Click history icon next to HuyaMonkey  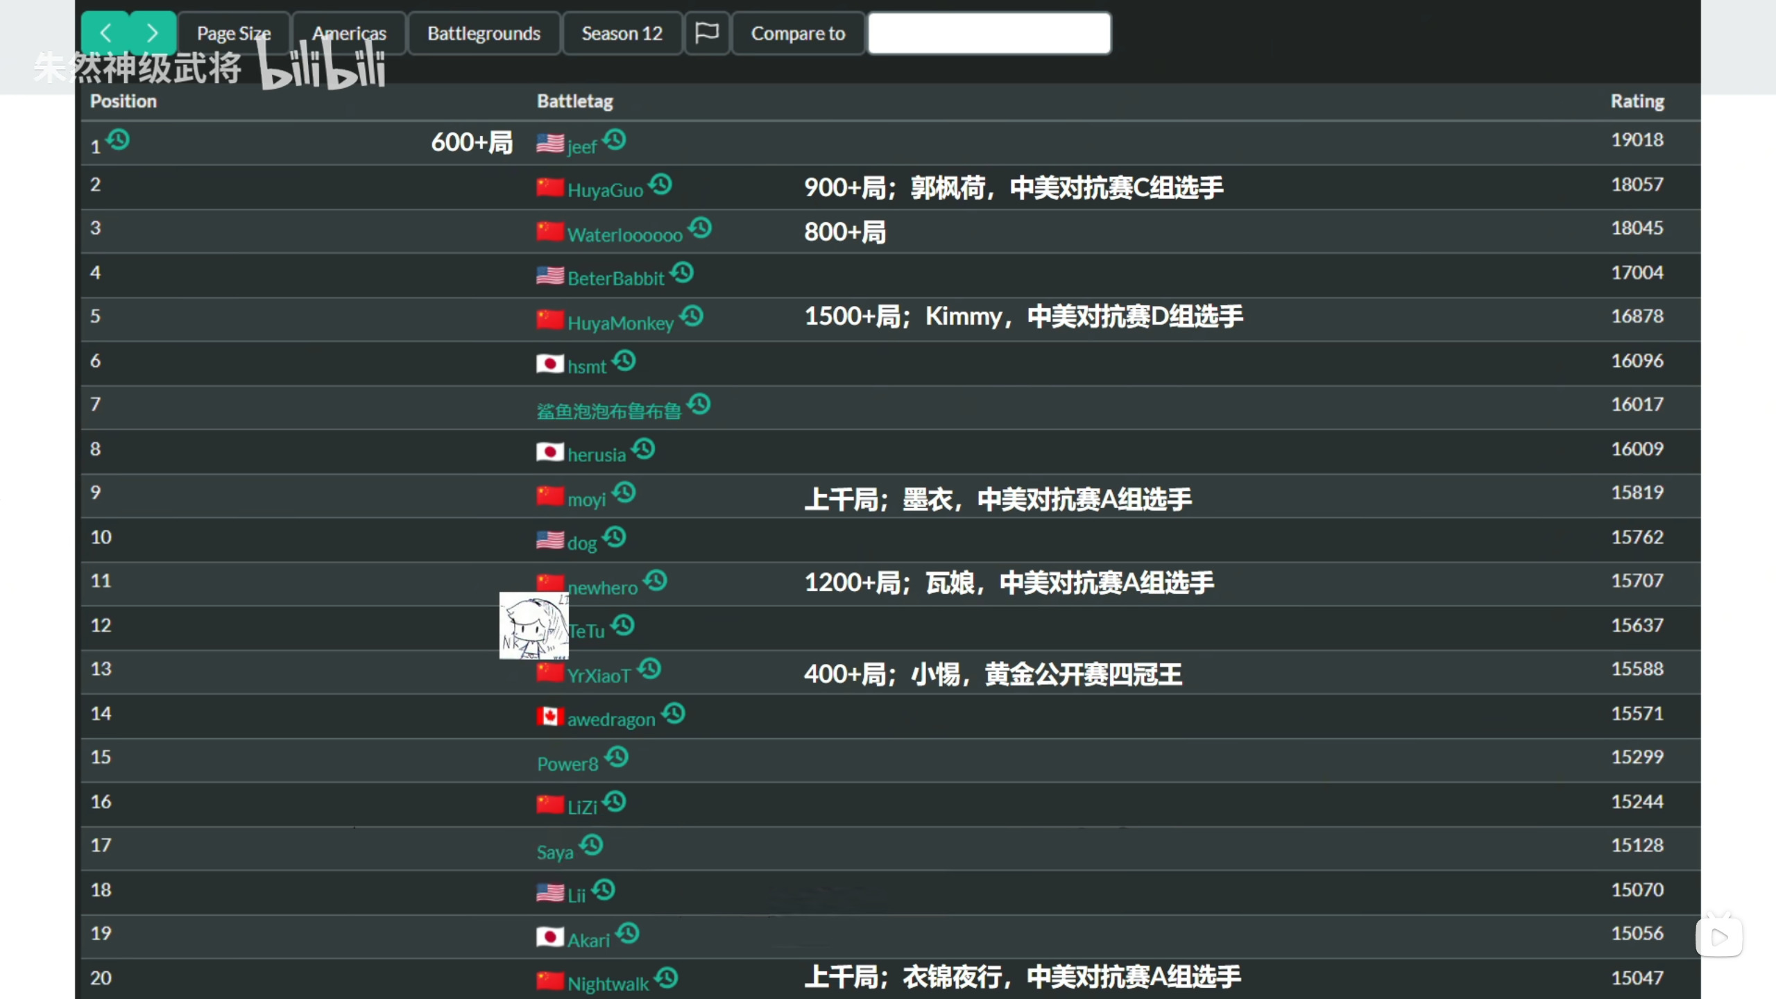(x=692, y=316)
